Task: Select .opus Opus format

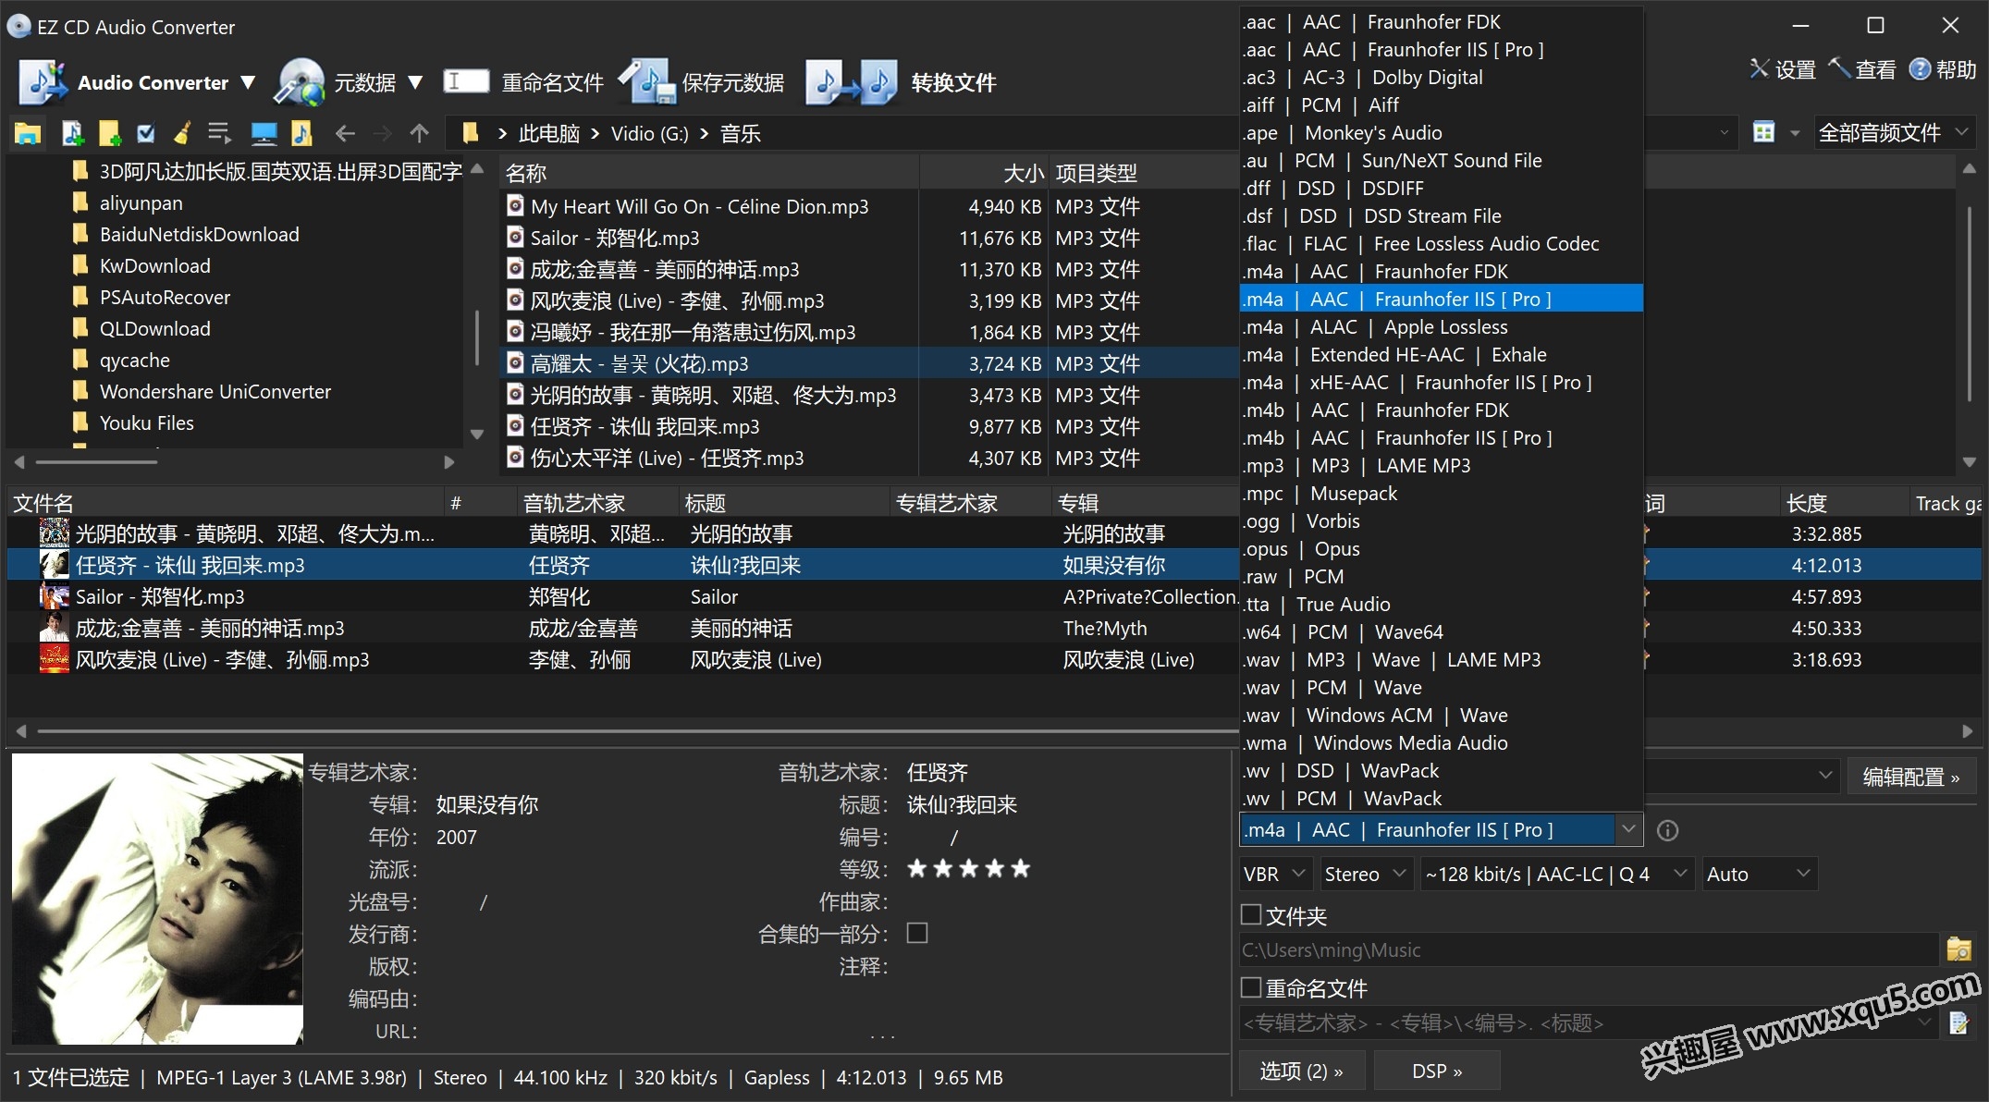Action: 1441,549
